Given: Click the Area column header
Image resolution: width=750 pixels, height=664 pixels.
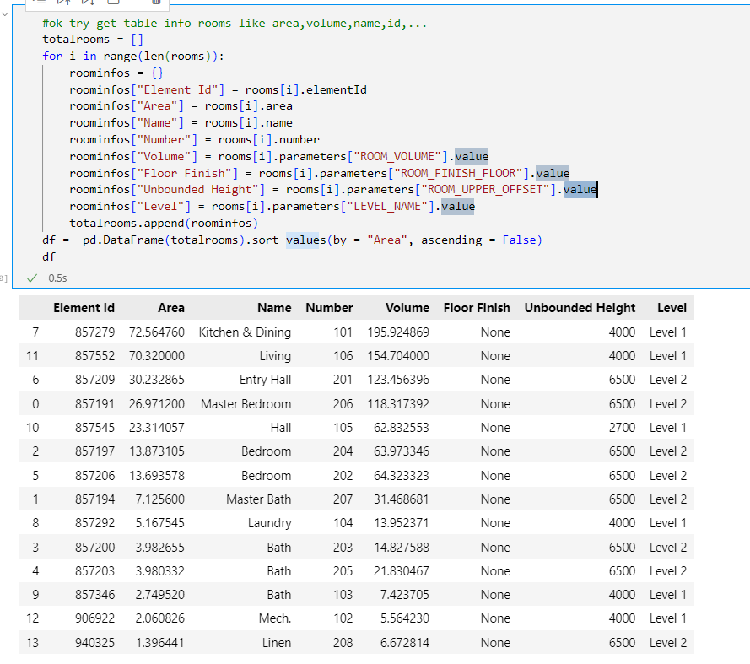Looking at the screenshot, I should (x=170, y=308).
